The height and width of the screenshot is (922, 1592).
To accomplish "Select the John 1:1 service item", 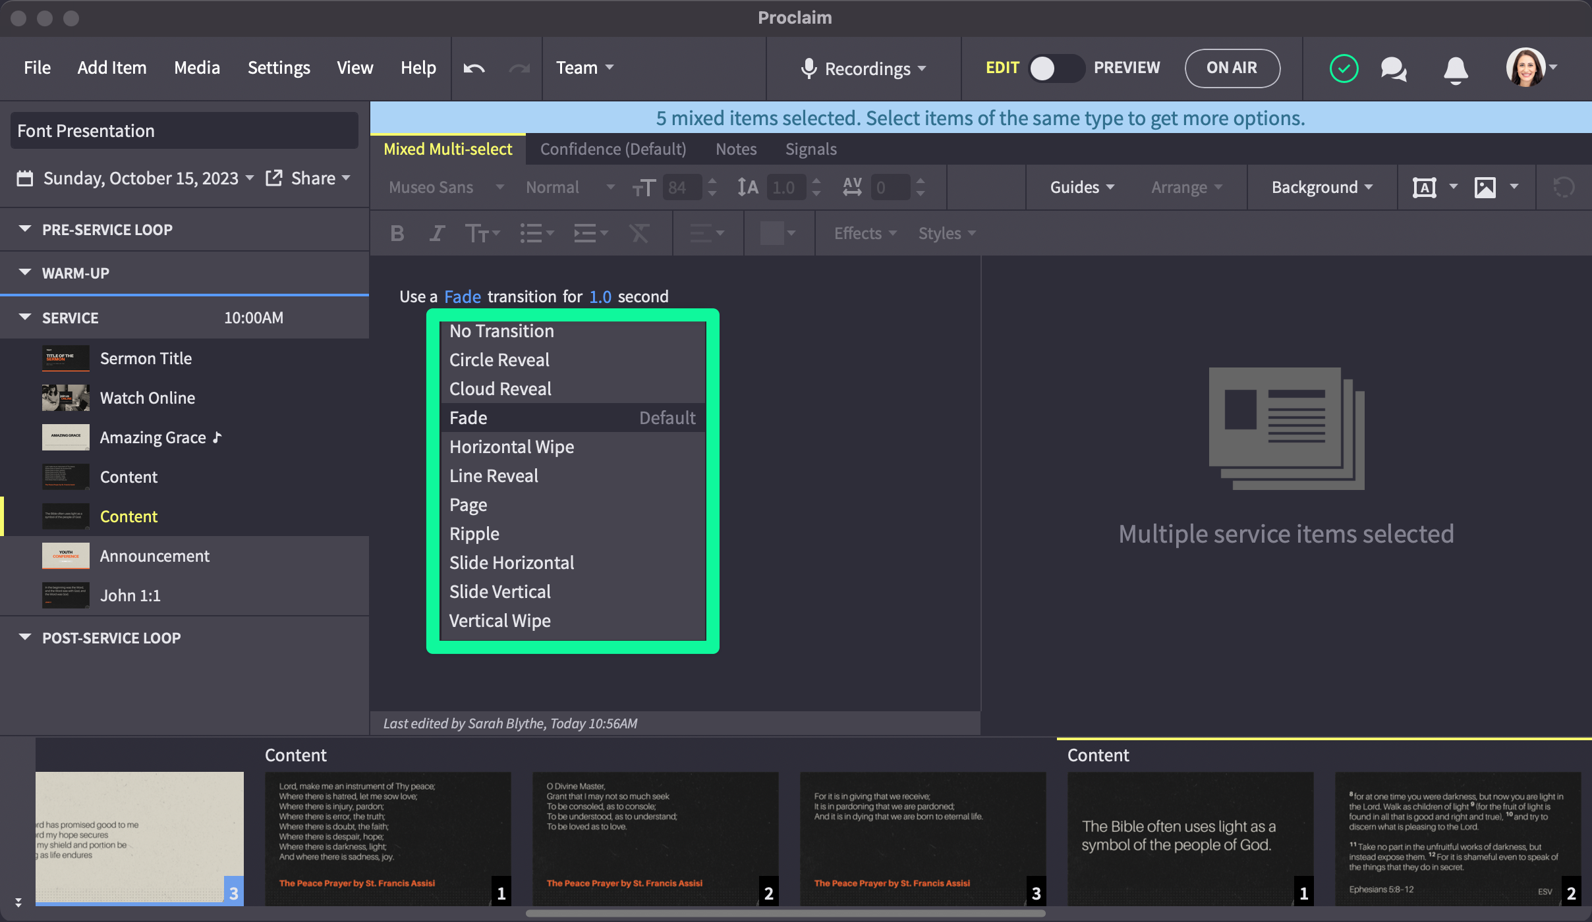I will [x=185, y=595].
